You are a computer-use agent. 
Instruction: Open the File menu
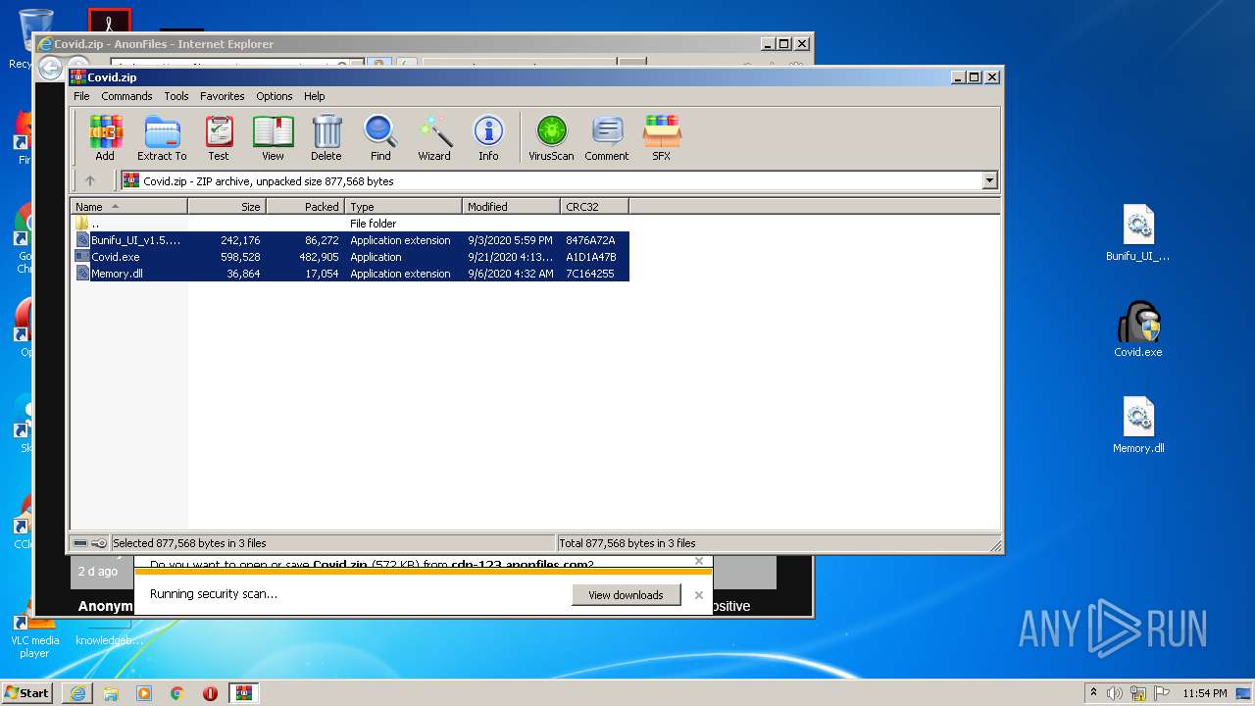(x=81, y=96)
